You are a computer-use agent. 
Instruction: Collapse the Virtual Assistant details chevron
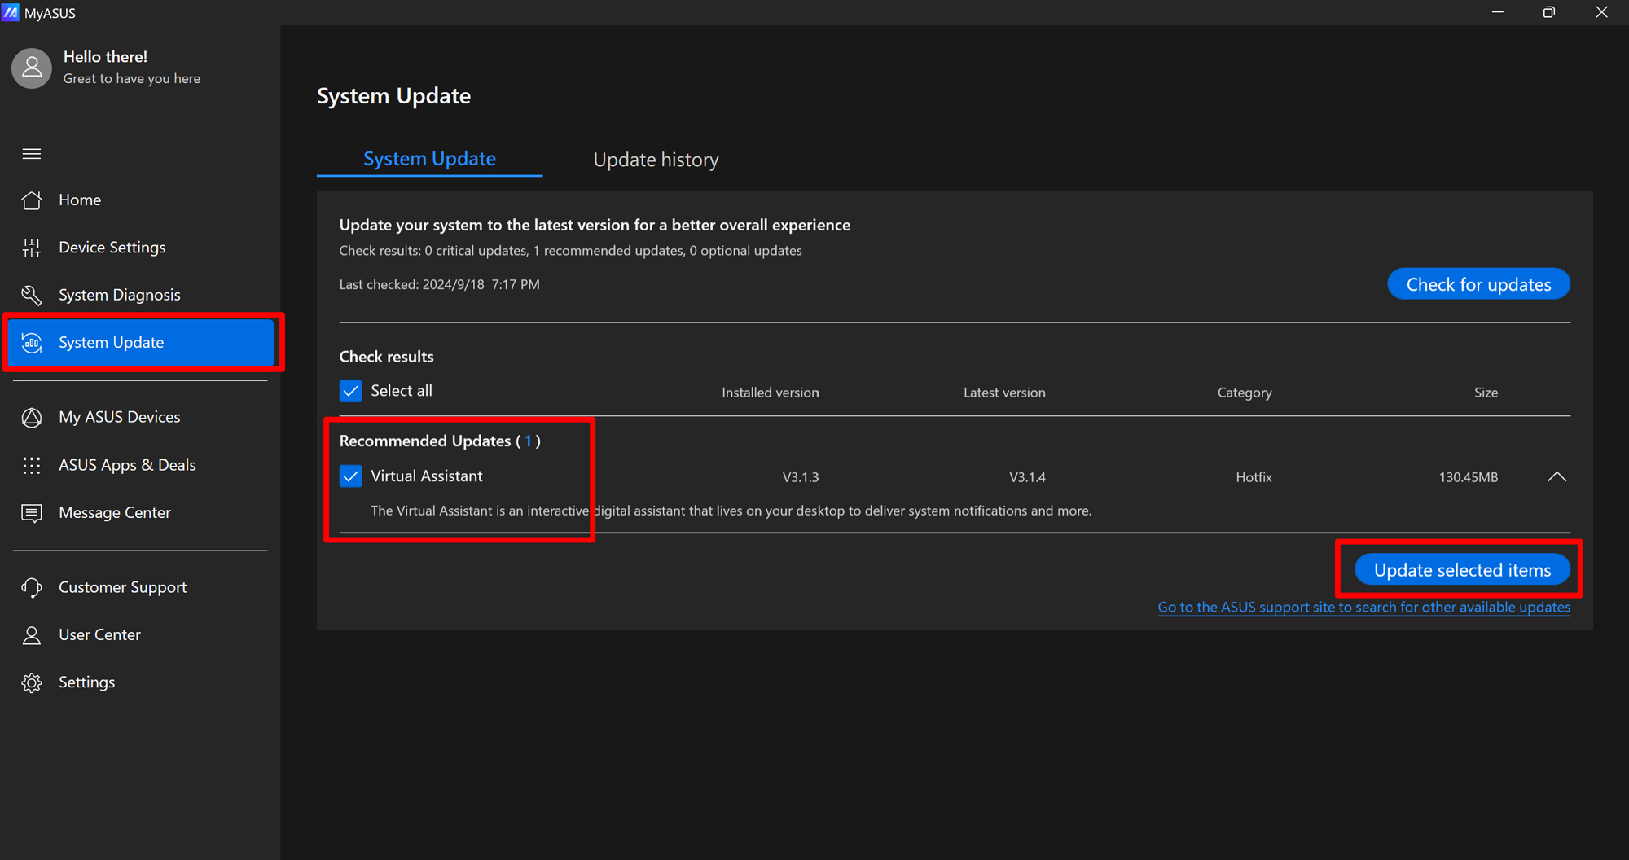[x=1557, y=477]
